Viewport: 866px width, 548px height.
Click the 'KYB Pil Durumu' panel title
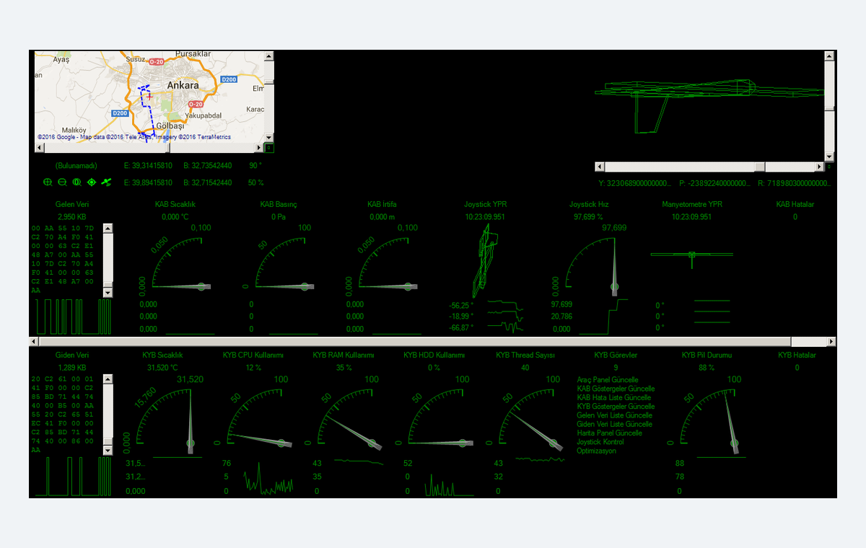click(707, 355)
